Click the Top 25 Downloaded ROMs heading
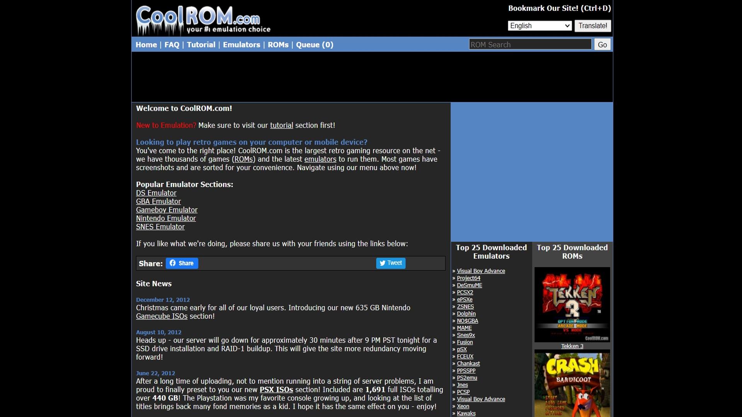The width and height of the screenshot is (742, 417). pyautogui.click(x=572, y=252)
